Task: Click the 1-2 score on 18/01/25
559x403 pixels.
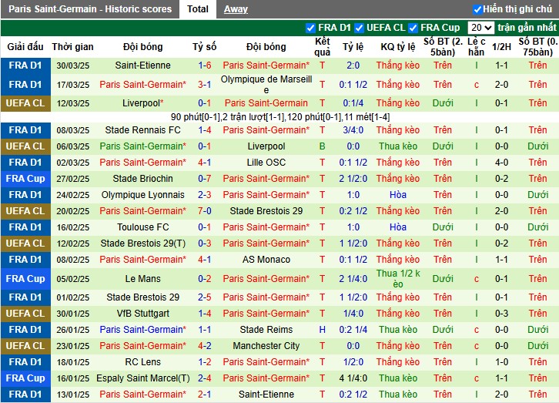Action: coord(205,362)
